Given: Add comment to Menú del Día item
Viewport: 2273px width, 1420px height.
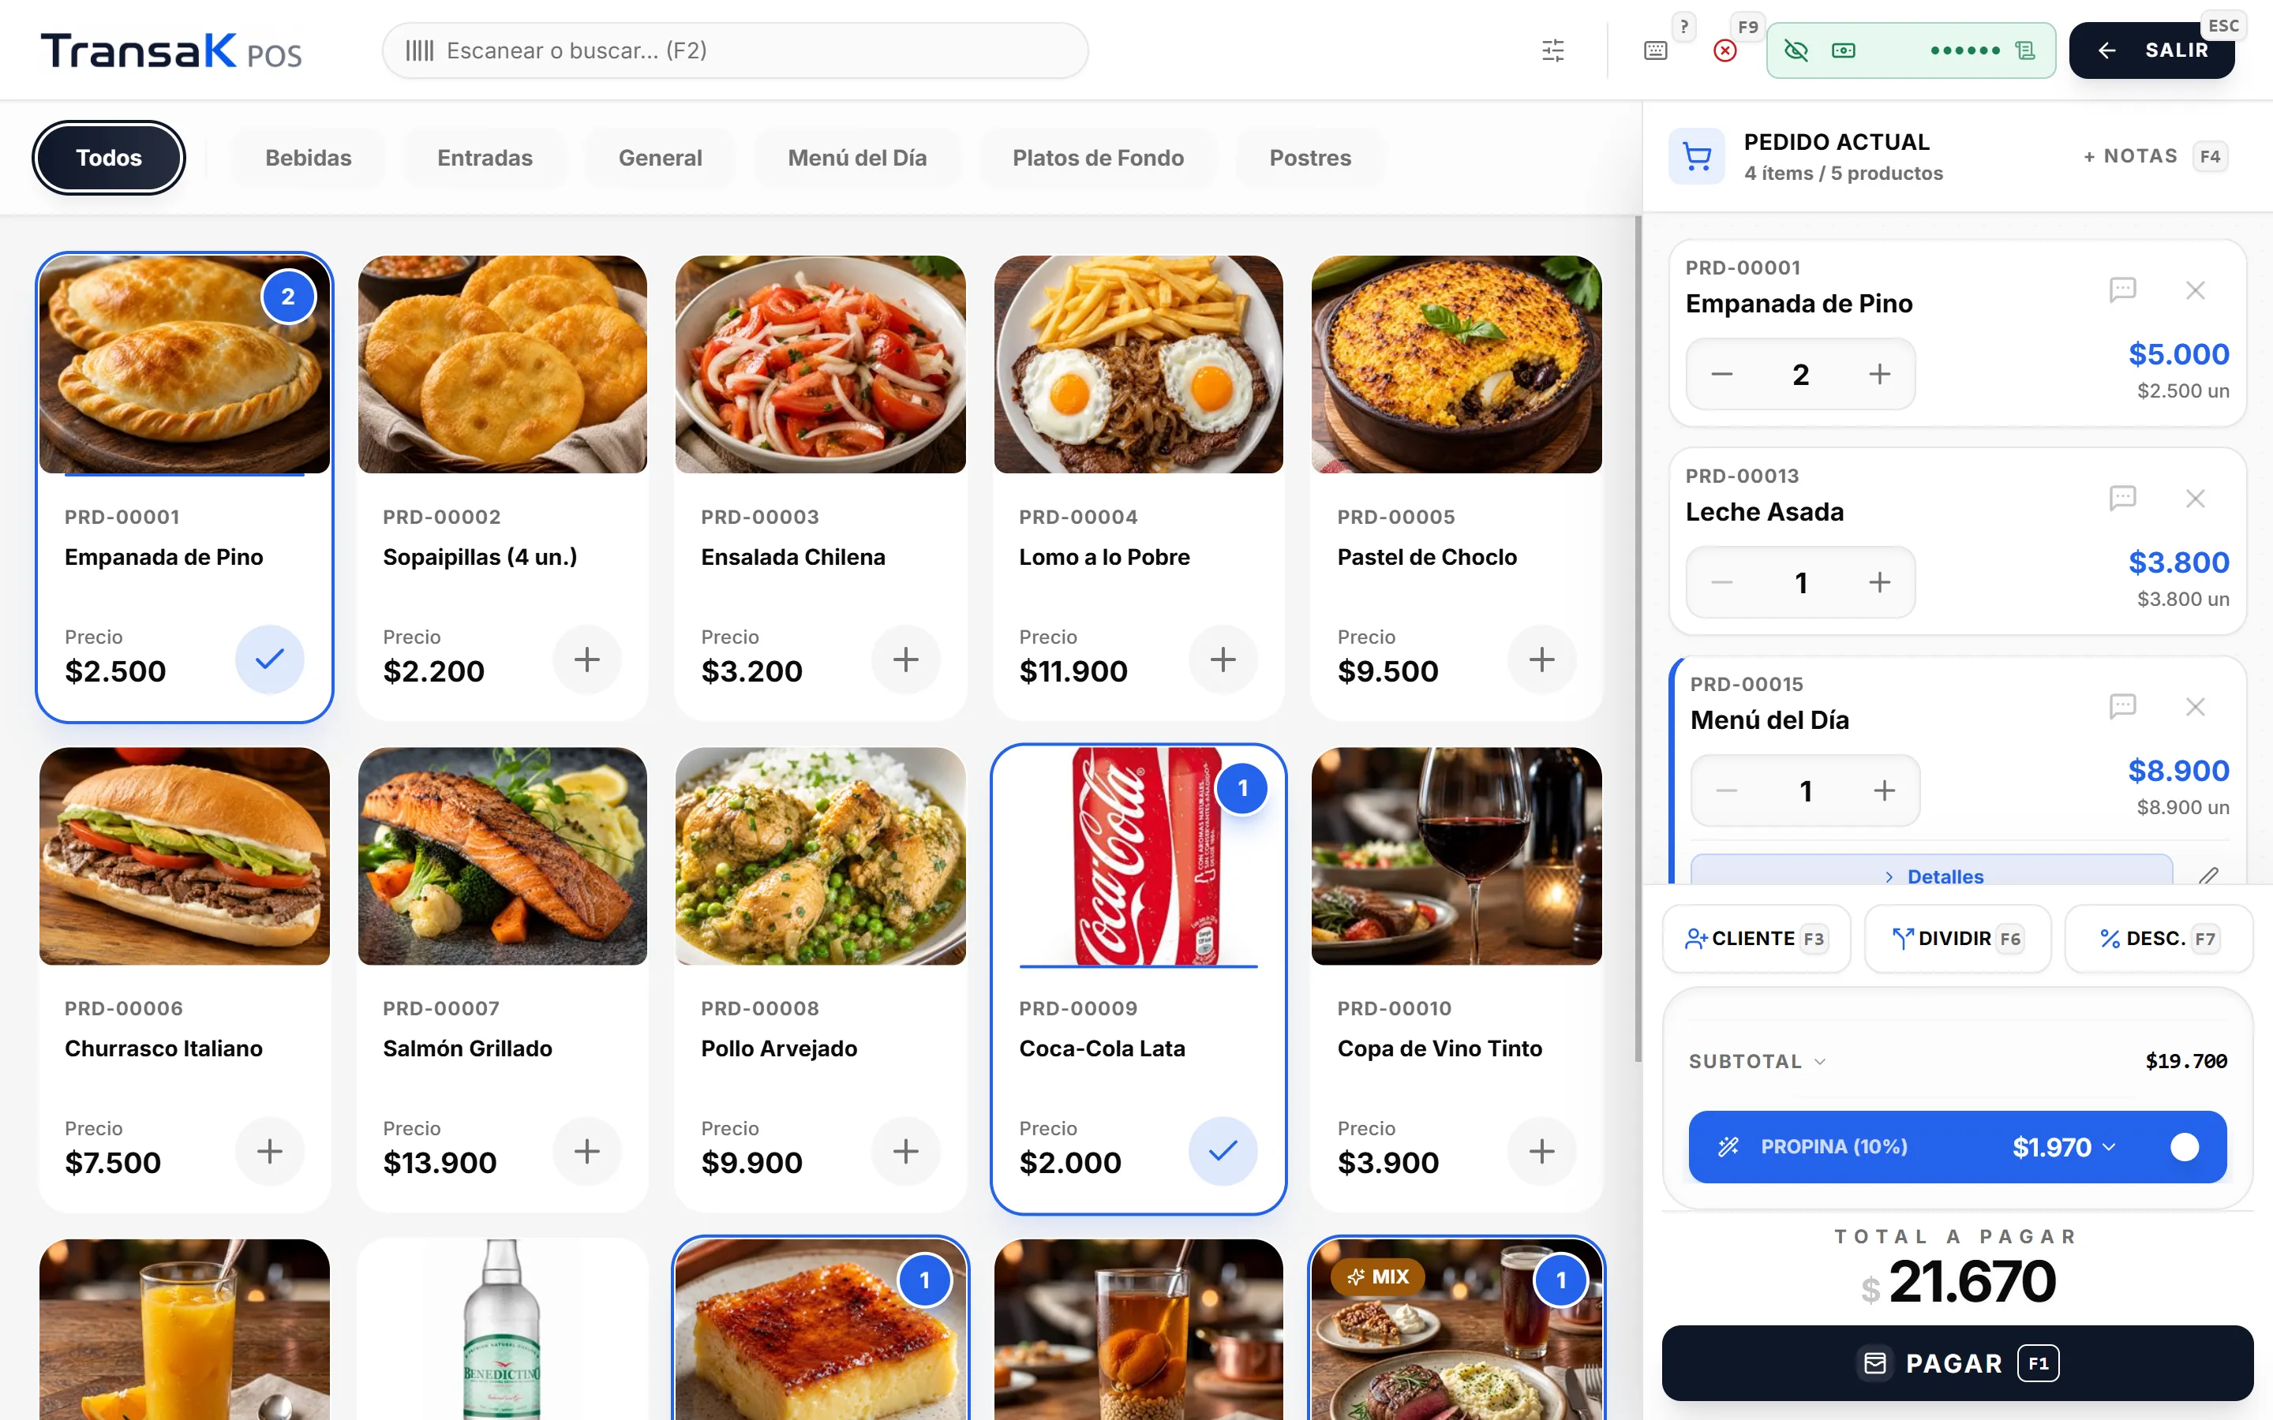Looking at the screenshot, I should 2121,706.
